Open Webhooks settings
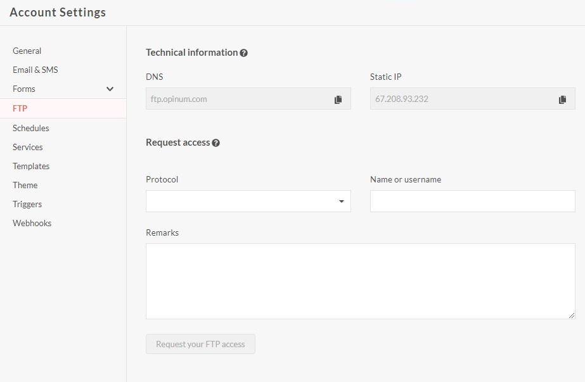 pyautogui.click(x=32, y=223)
